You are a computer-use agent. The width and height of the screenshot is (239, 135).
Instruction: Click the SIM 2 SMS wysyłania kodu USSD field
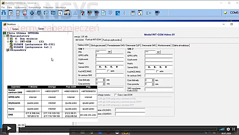pos(159,89)
